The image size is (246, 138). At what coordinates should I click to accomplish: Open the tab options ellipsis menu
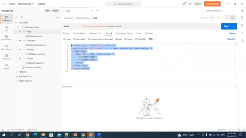[97, 11]
